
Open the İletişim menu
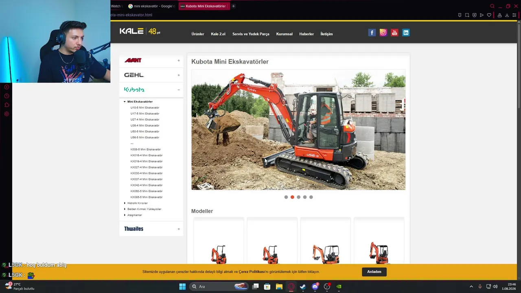(x=326, y=34)
